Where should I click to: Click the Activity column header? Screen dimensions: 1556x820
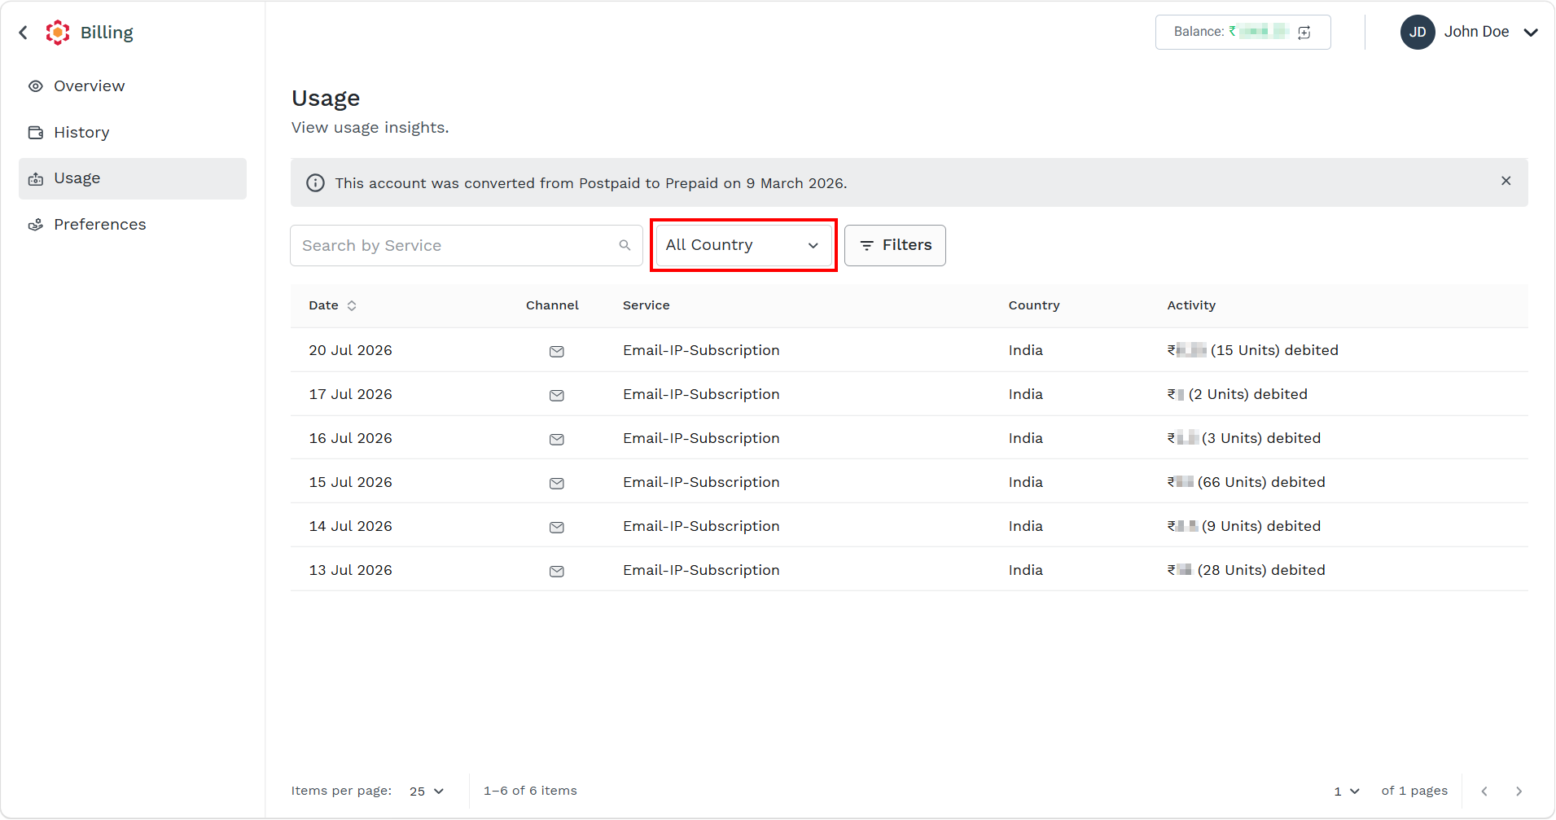pos(1191,305)
